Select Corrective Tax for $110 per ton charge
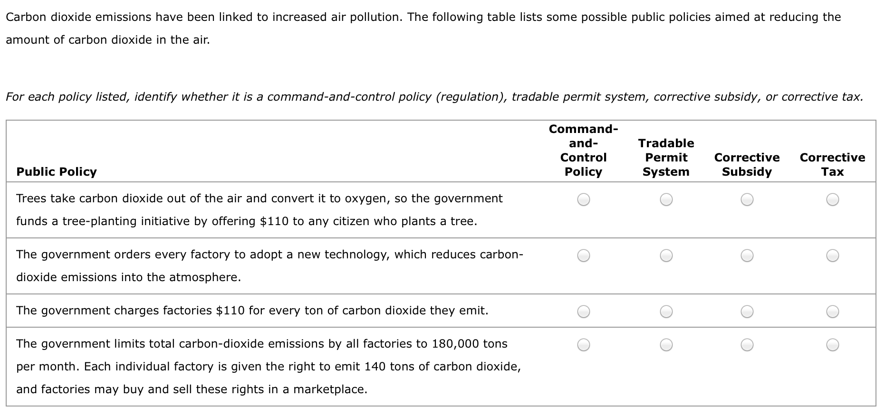 tap(832, 312)
